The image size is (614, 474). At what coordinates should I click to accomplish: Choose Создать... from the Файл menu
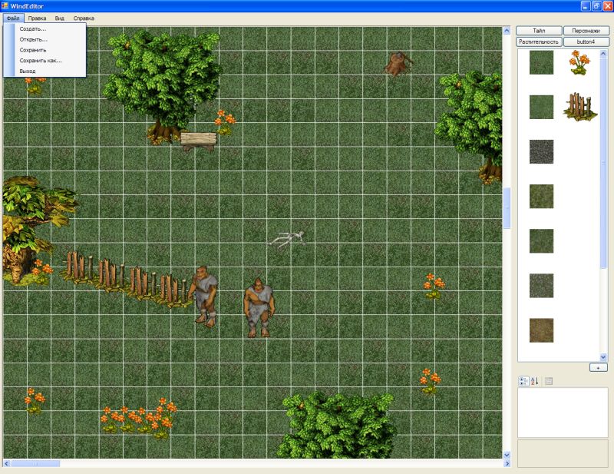33,29
